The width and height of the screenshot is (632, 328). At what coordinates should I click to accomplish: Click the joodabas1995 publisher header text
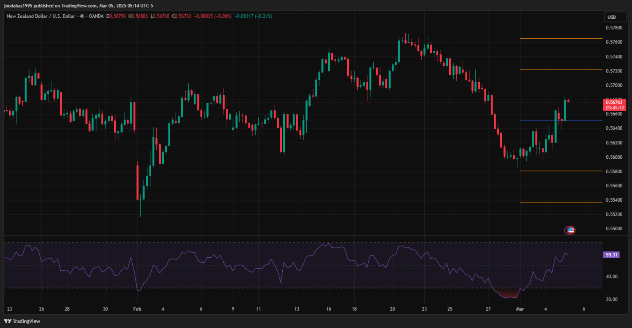pos(78,6)
